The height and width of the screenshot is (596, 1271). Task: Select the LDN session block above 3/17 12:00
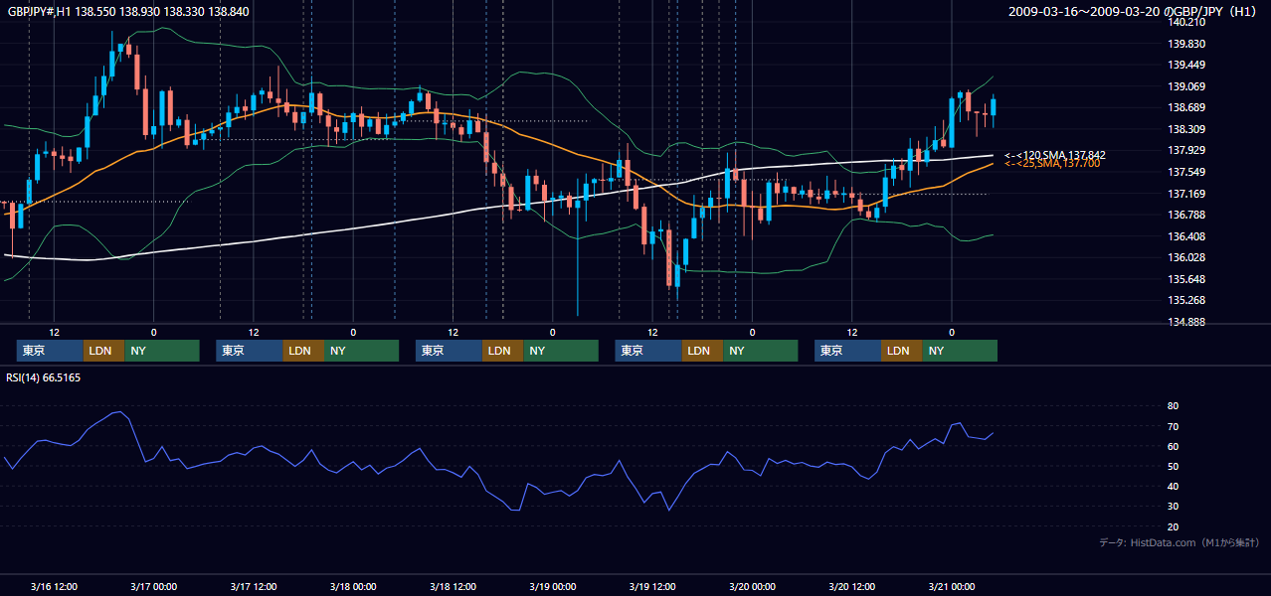coord(302,351)
